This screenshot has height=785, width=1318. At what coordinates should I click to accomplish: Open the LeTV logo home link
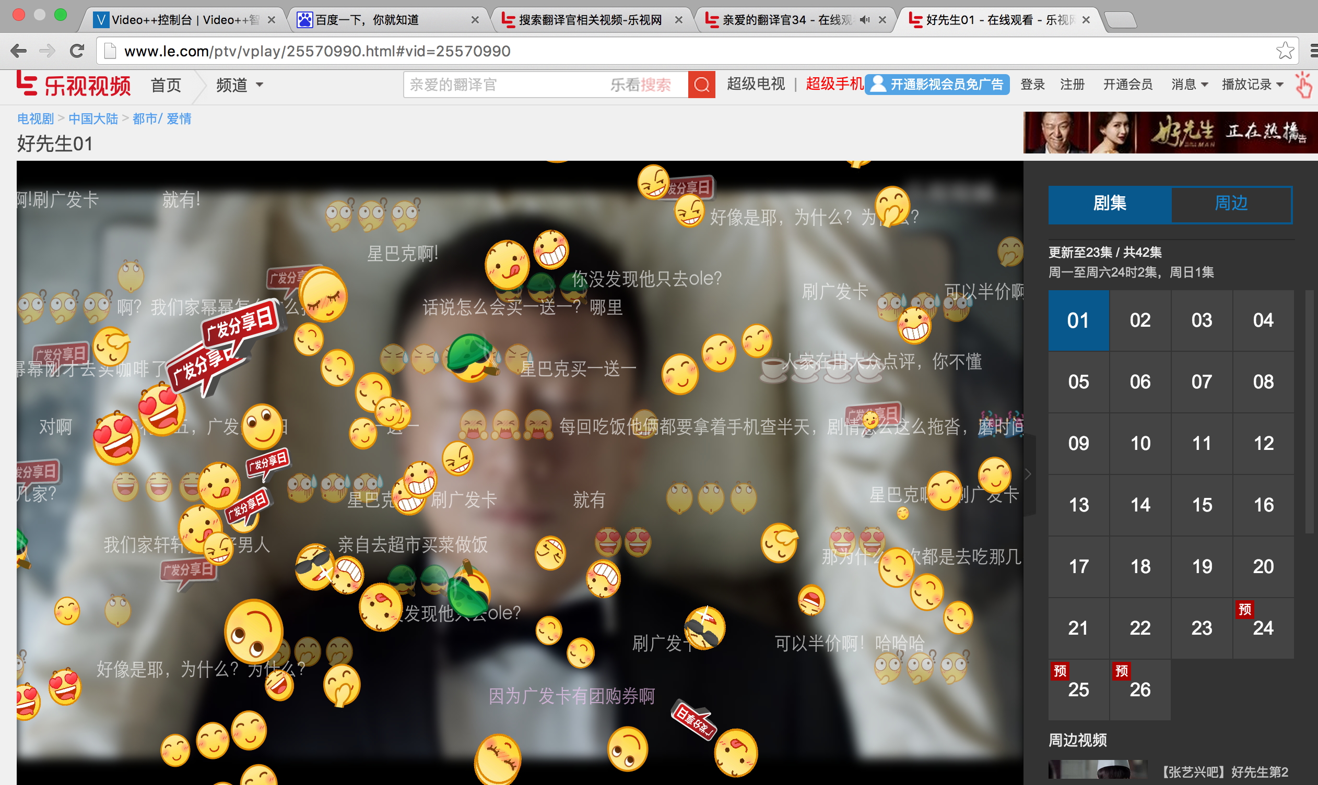click(73, 85)
